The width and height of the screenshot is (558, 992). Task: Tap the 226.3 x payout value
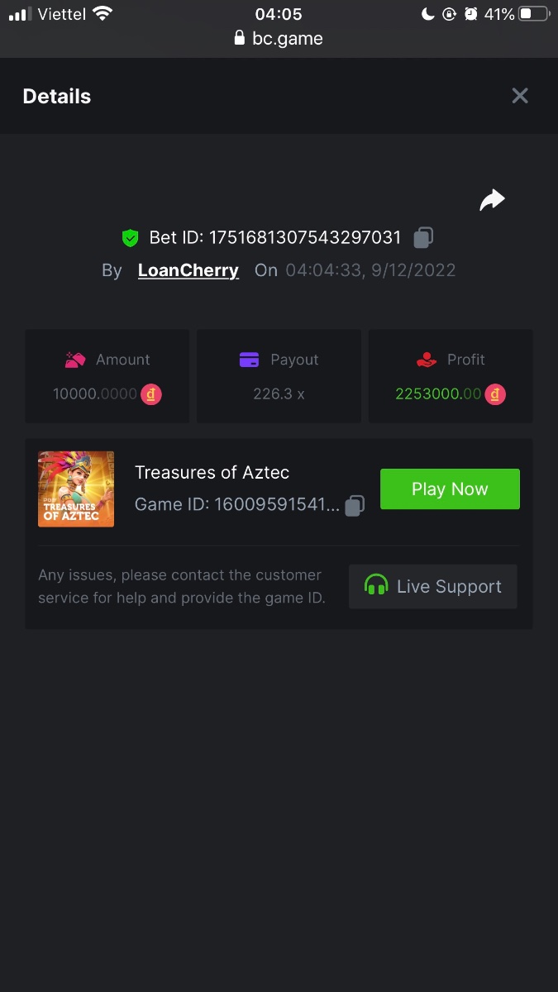[279, 394]
